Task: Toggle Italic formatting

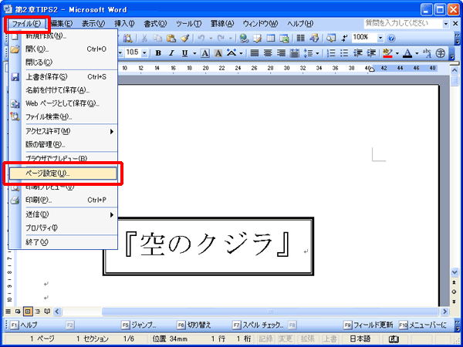Action: coord(171,53)
